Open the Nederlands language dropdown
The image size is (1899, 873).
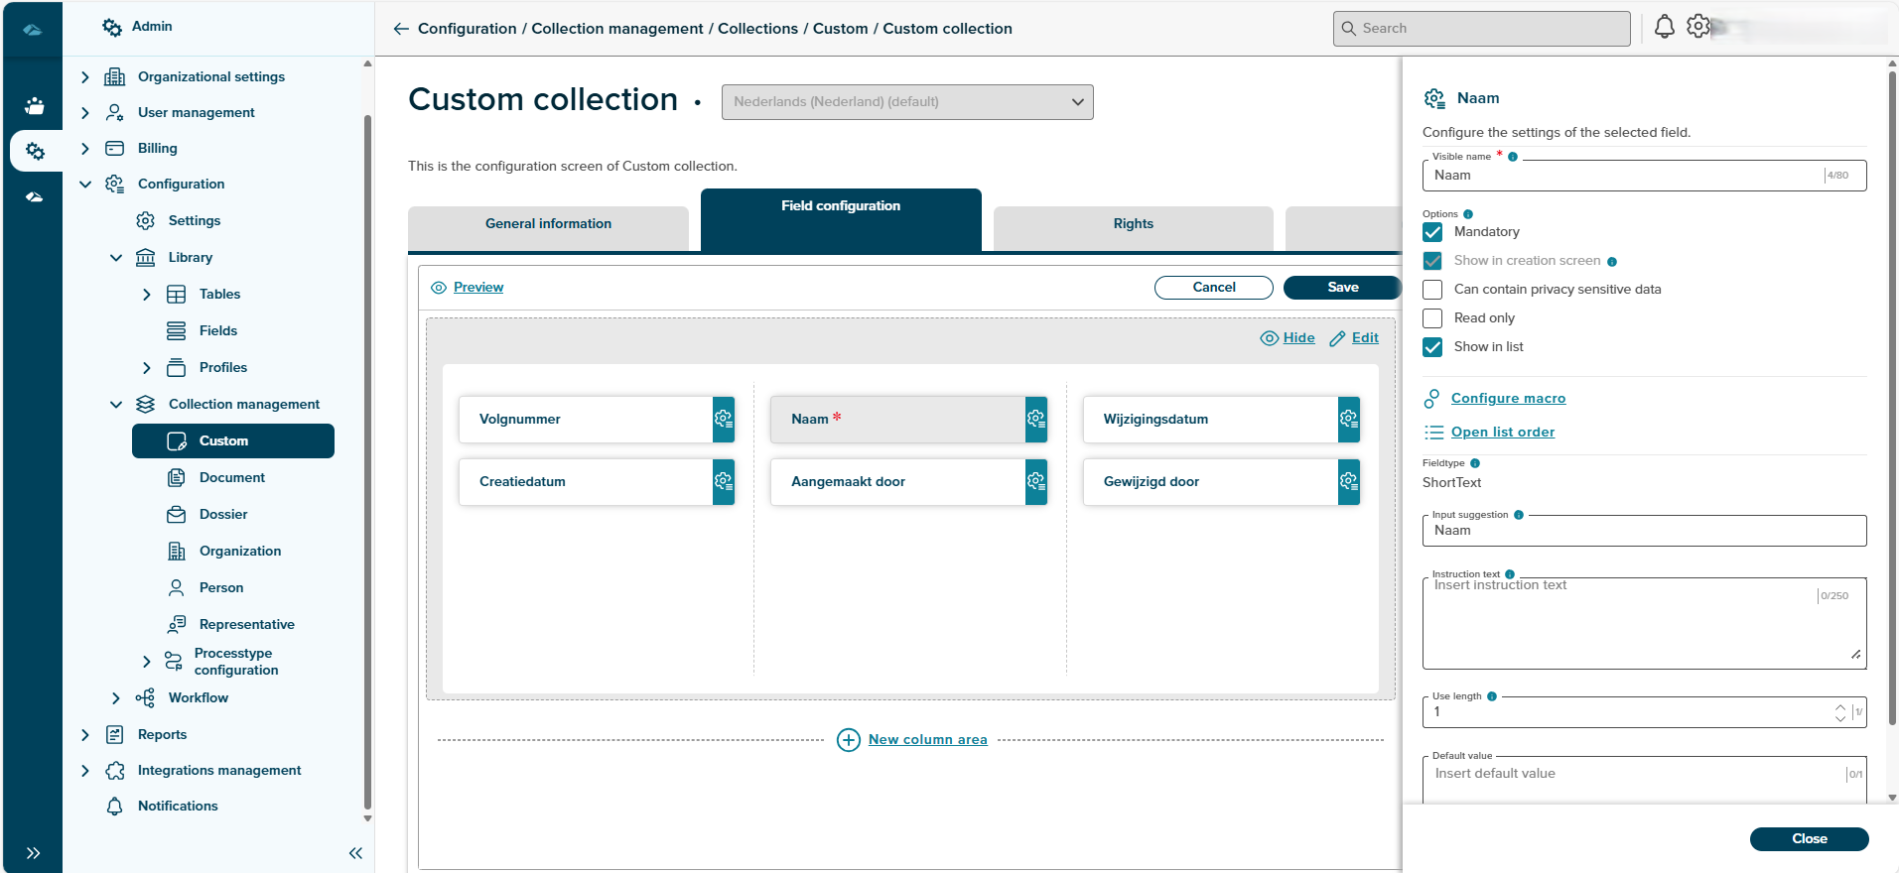pyautogui.click(x=906, y=102)
